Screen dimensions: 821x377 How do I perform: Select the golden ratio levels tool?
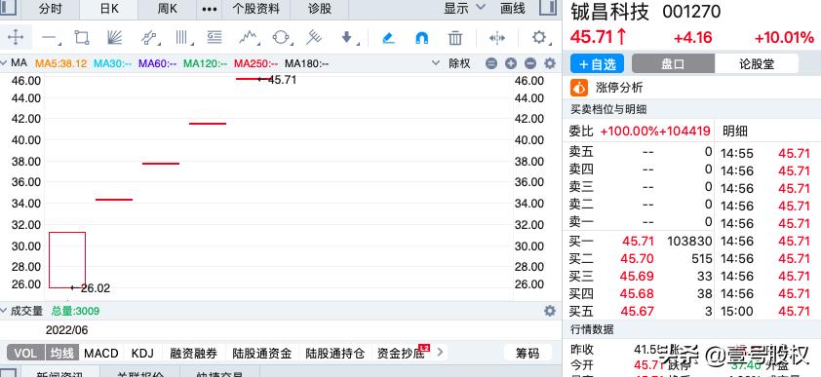(x=215, y=37)
